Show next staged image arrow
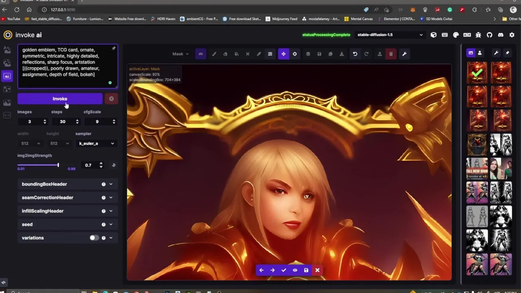521x293 pixels. point(273,270)
